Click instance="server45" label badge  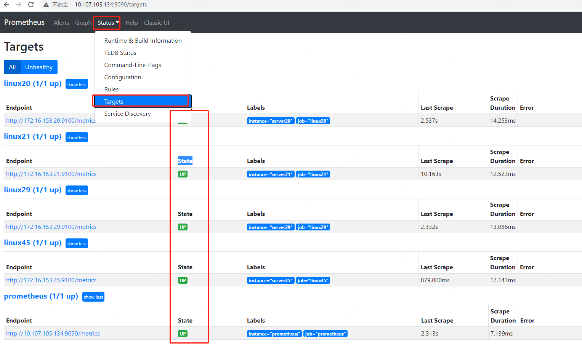click(271, 280)
